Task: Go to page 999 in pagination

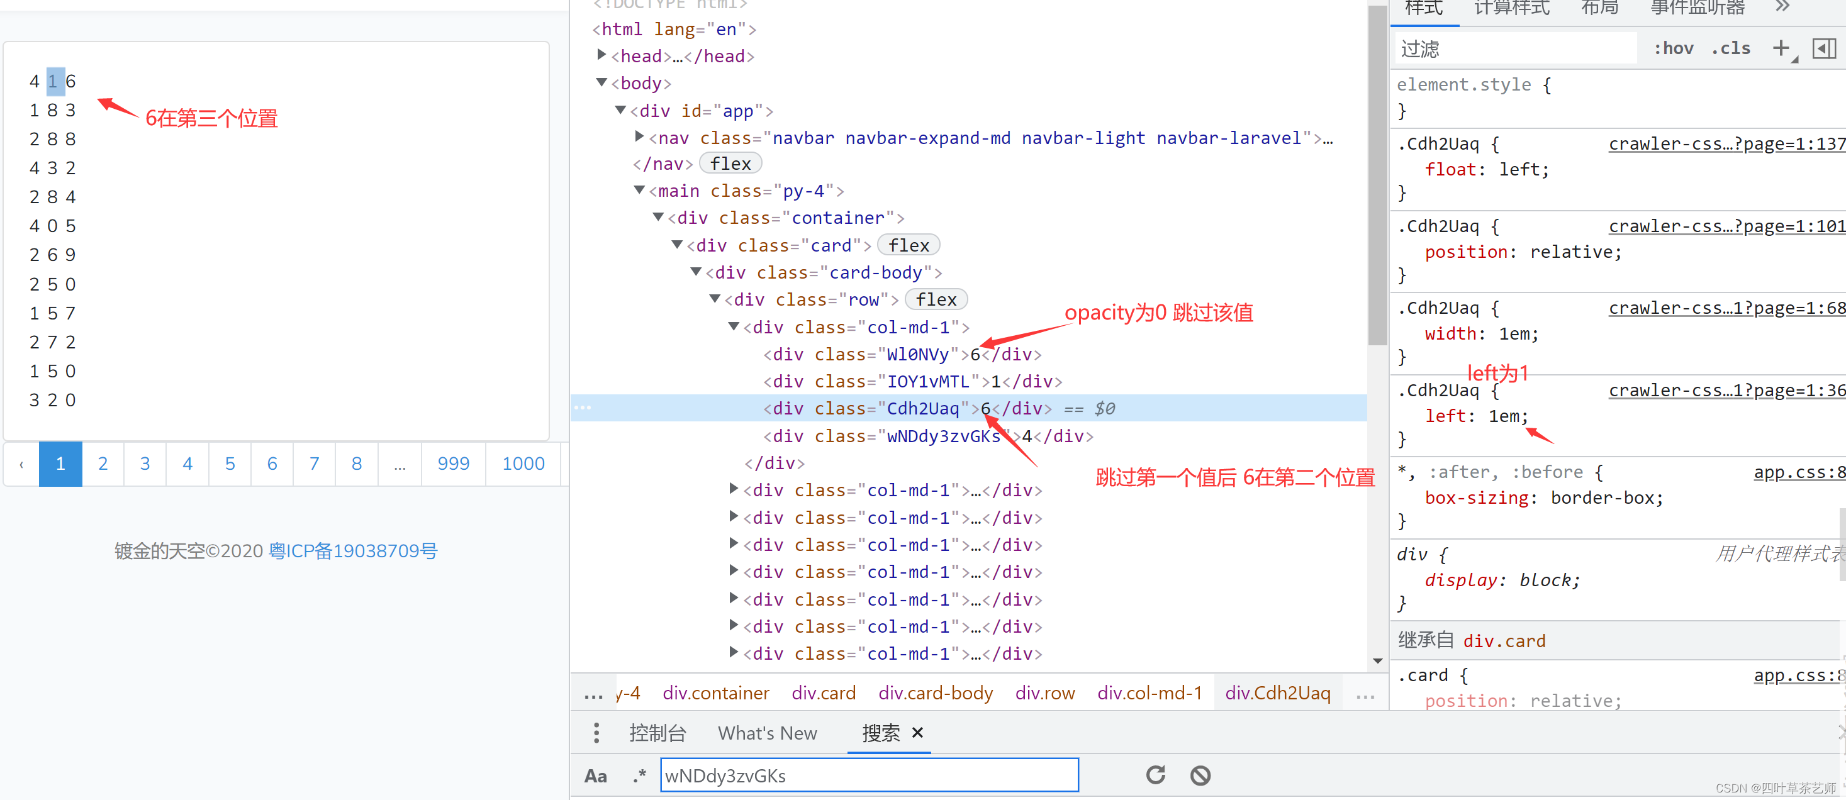Action: pos(453,464)
